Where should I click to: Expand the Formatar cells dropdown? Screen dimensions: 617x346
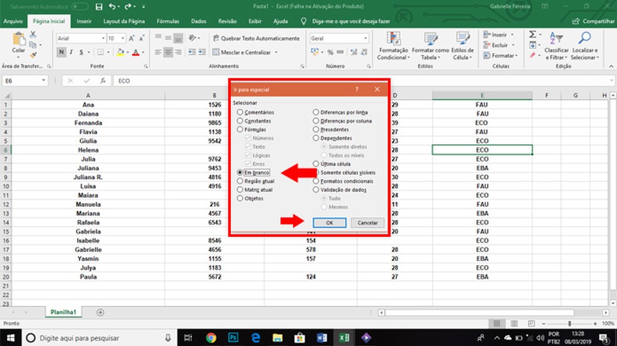coord(516,56)
